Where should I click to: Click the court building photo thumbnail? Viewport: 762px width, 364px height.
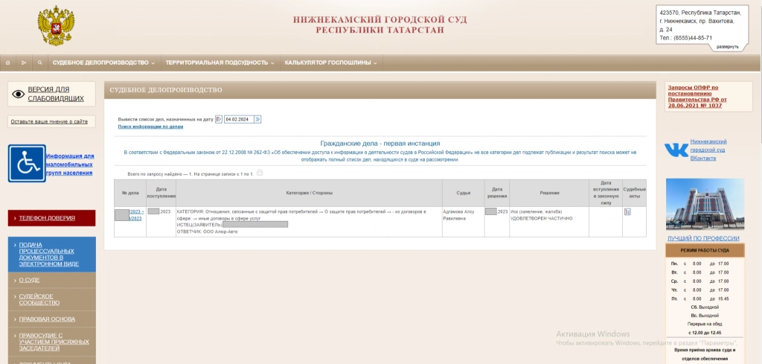tap(705, 204)
